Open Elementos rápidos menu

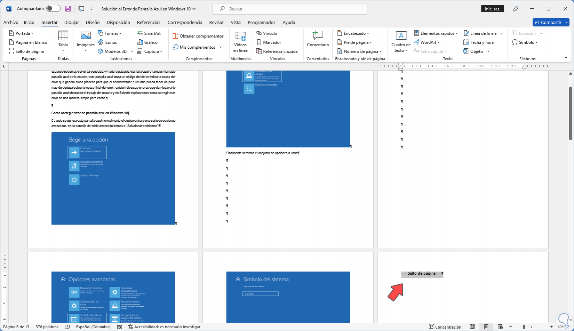click(x=436, y=33)
